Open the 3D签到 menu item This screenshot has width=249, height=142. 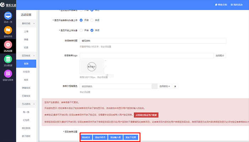(26, 72)
